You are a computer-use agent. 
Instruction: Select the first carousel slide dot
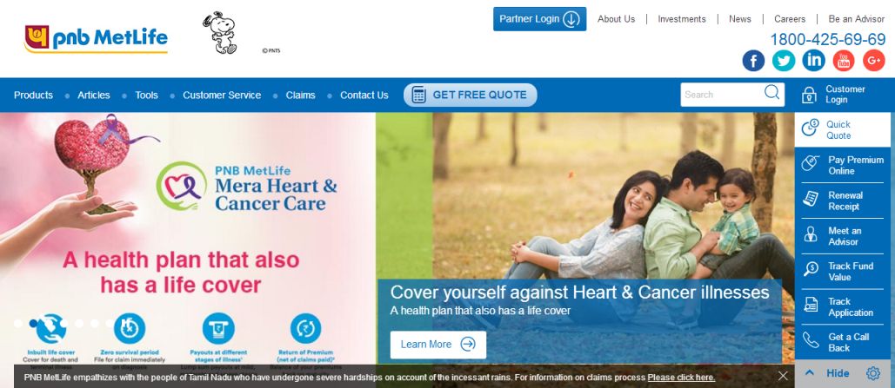pyautogui.click(x=18, y=323)
